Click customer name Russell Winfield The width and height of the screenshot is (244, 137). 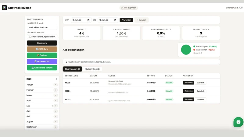pyautogui.click(x=116, y=81)
